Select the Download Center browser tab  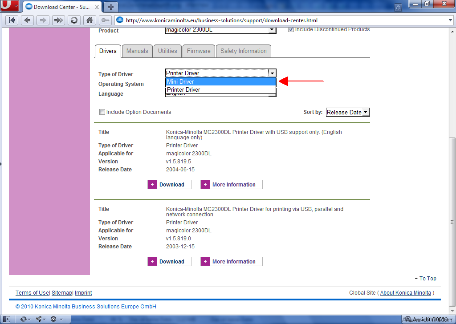pos(62,7)
